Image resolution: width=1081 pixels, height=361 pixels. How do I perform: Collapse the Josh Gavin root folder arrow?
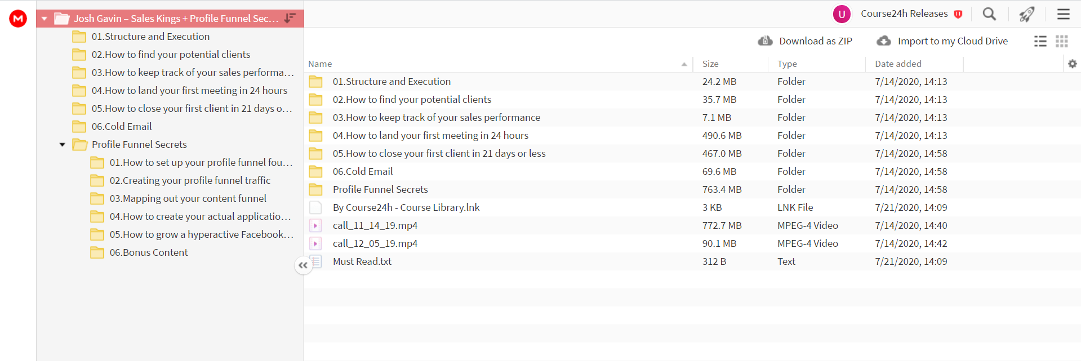[x=45, y=19]
